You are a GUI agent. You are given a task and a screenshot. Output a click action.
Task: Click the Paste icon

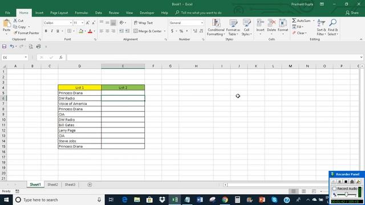6,23
